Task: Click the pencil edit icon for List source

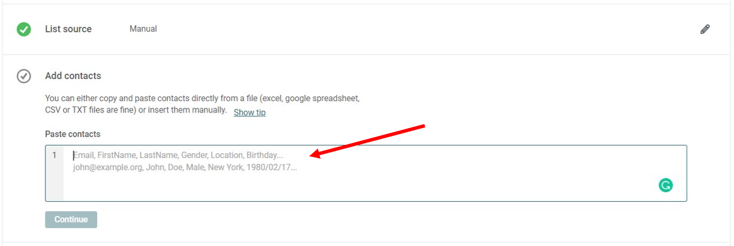Action: (705, 29)
